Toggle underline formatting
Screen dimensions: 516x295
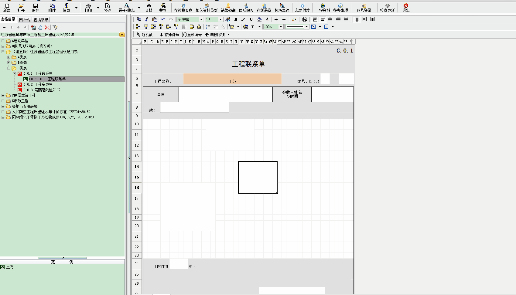[251, 19]
